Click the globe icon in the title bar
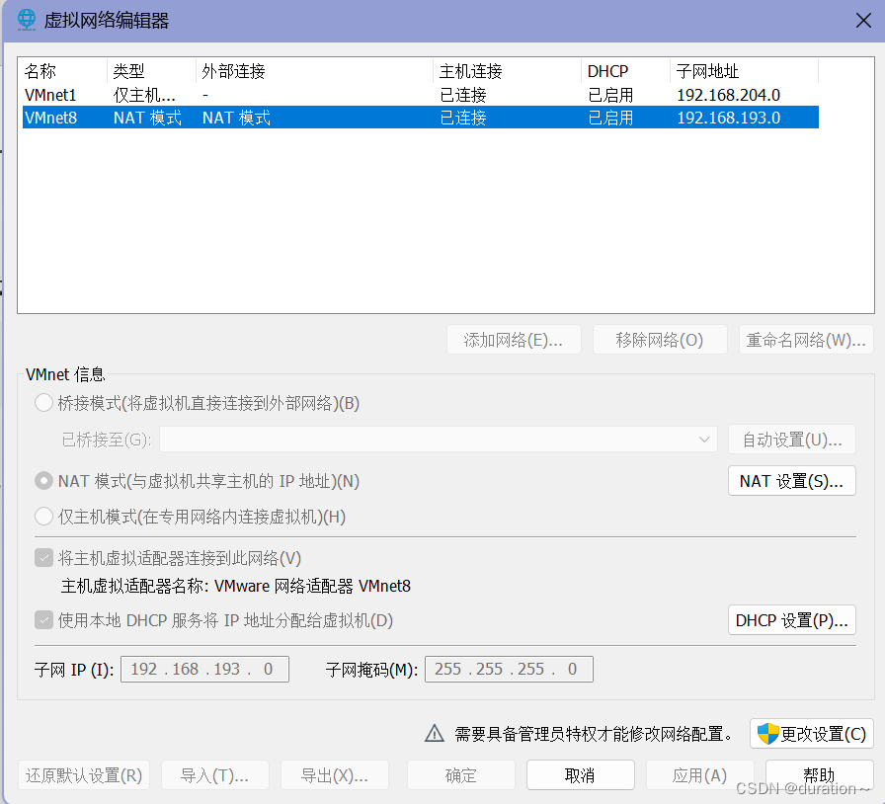 [x=25, y=19]
